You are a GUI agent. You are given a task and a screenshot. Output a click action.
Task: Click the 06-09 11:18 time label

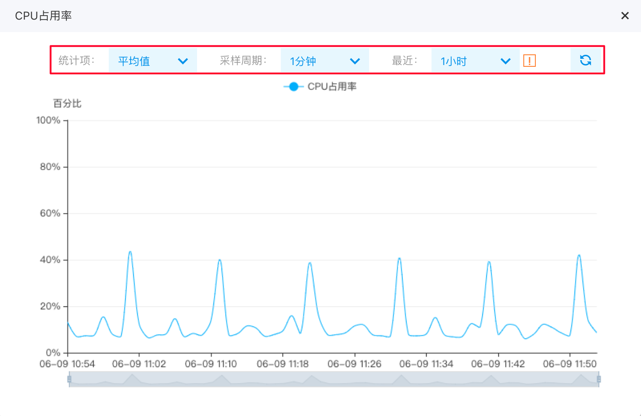pyautogui.click(x=283, y=364)
